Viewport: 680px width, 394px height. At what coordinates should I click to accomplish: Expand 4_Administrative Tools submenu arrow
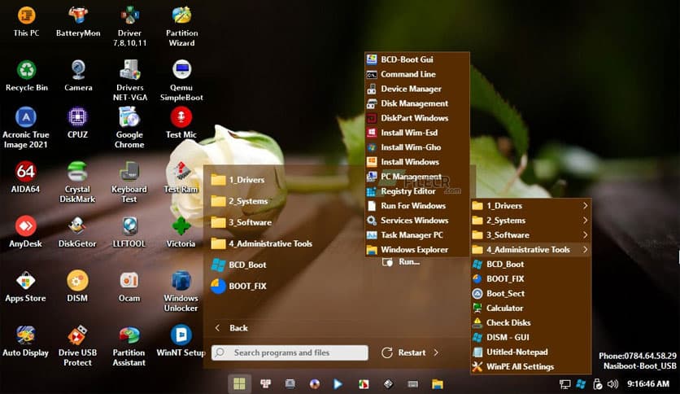point(585,250)
